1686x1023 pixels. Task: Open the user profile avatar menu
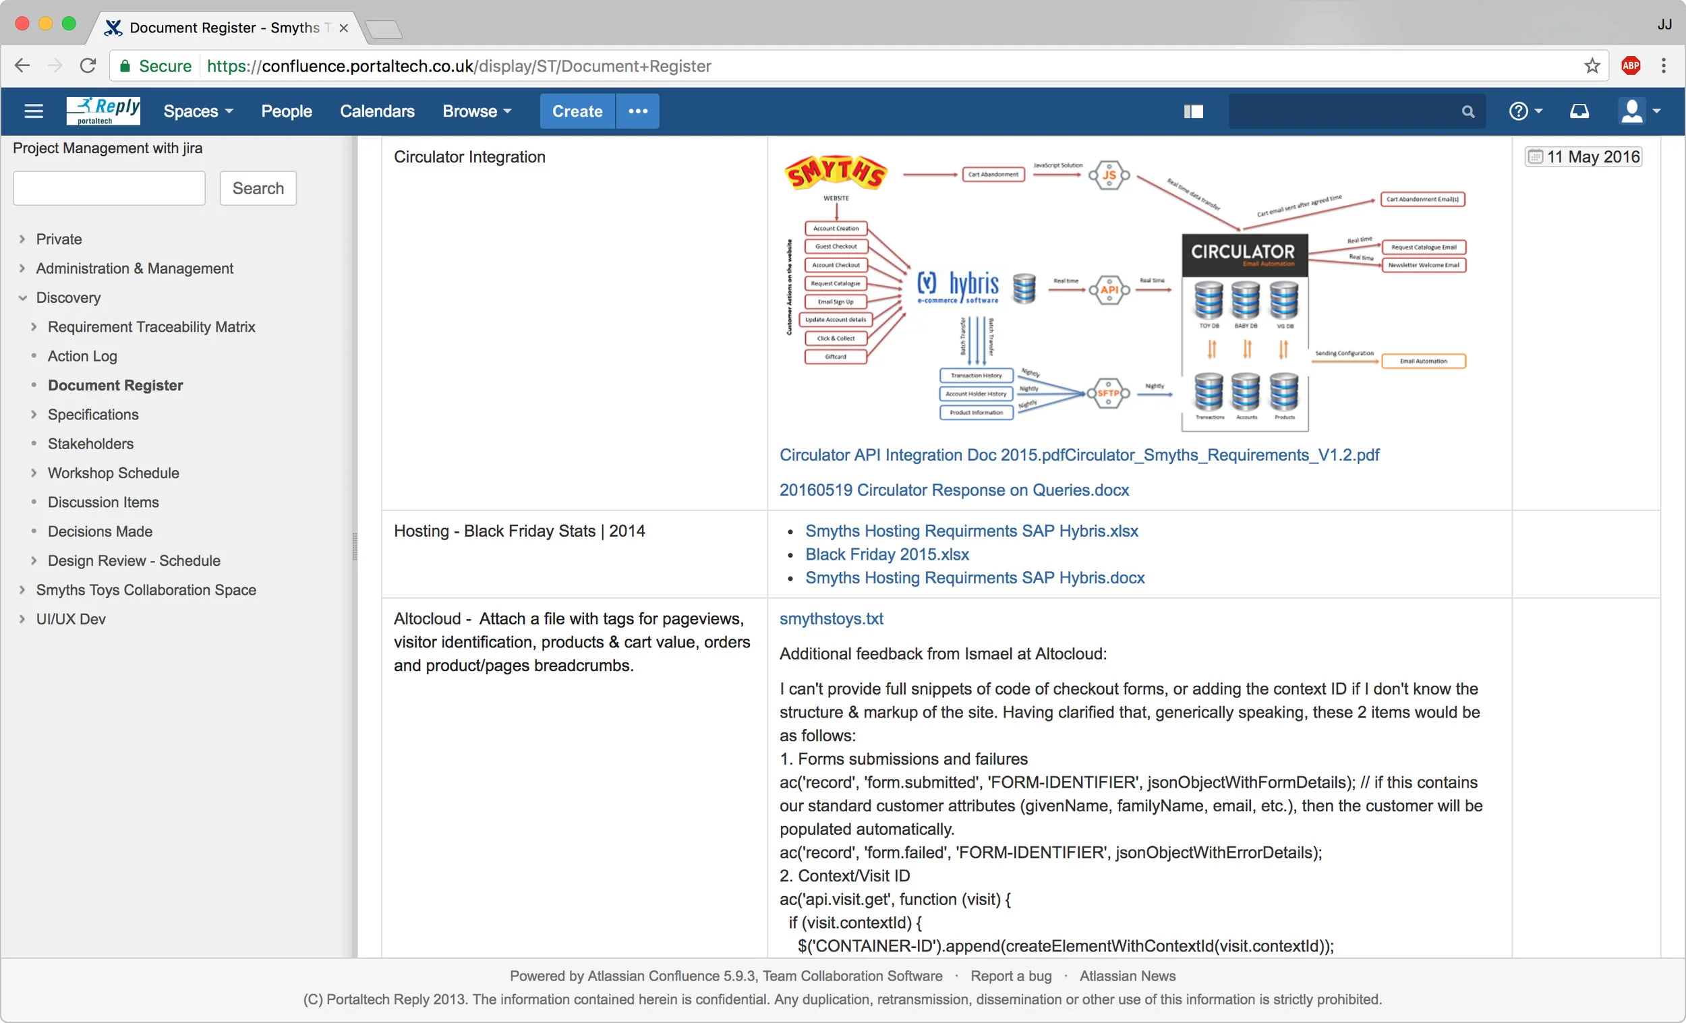coord(1639,111)
